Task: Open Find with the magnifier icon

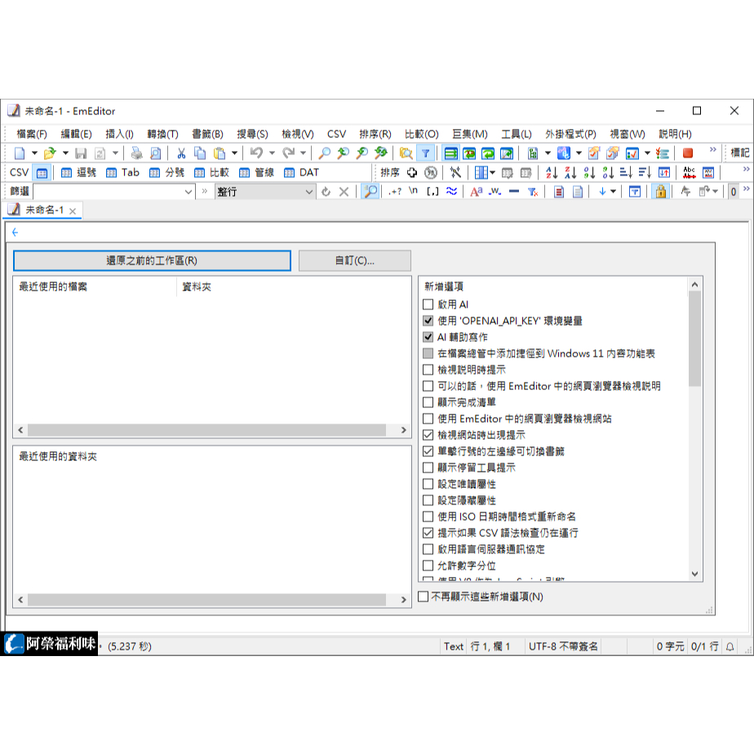Action: 325,153
